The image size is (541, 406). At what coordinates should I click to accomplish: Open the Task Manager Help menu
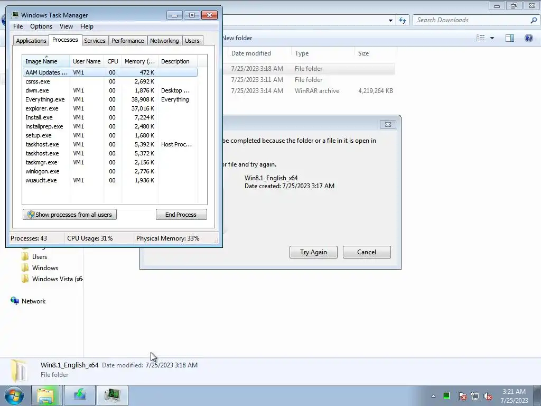(x=87, y=26)
